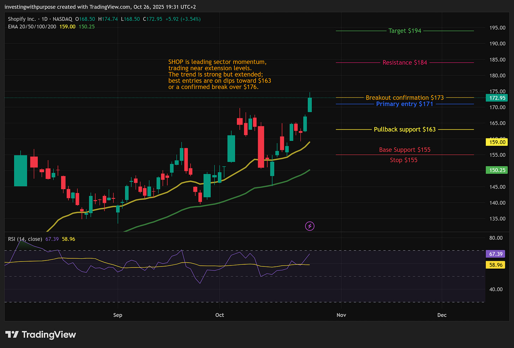Click the 180.00 price axis label

click(x=497, y=76)
